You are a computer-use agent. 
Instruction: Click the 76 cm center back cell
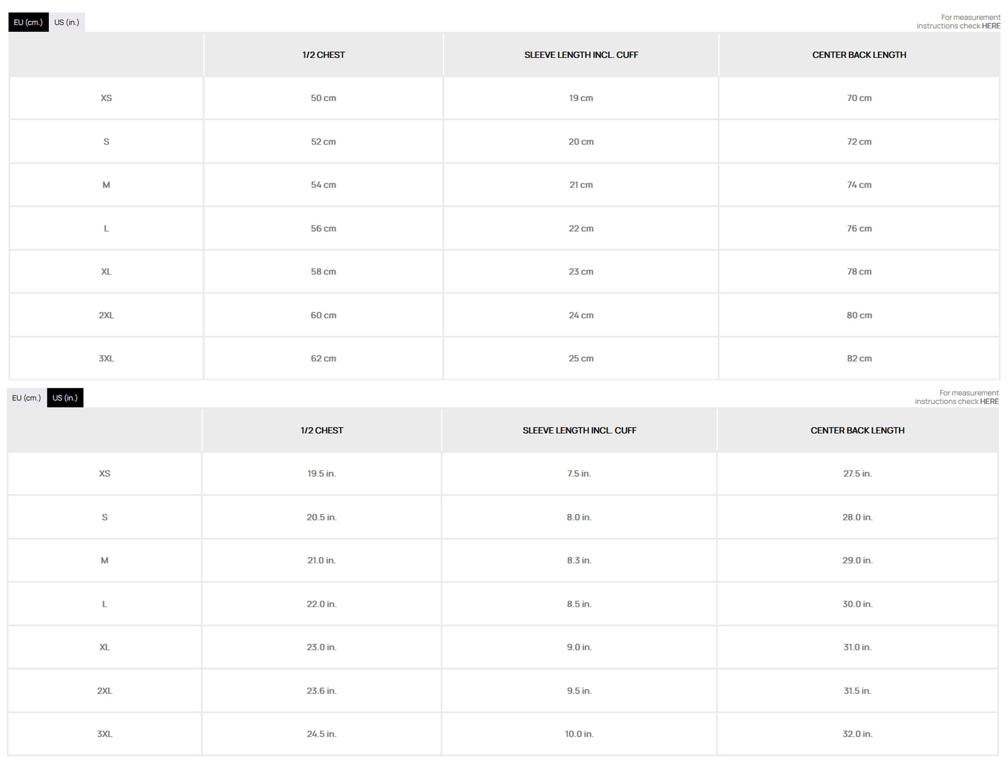(859, 229)
